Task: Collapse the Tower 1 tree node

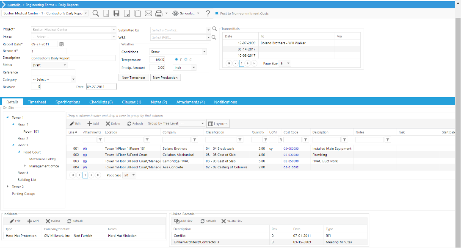Action: (x=7, y=117)
